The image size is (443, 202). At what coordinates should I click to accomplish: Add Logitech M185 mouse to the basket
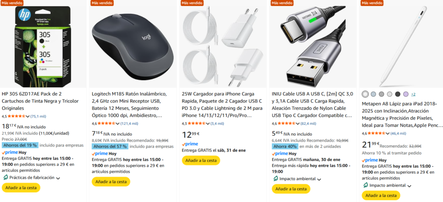tap(111, 182)
